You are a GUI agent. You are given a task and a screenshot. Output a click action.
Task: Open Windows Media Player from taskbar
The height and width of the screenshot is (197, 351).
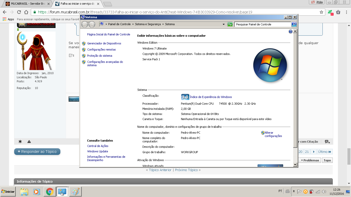coord(37,192)
